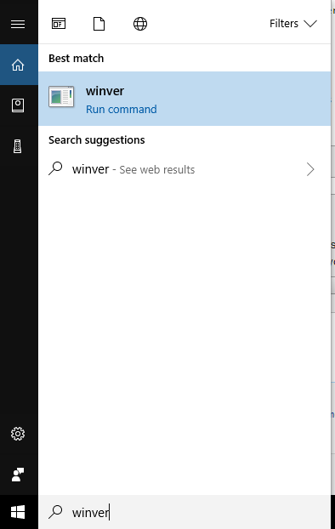Expand the hamburger menu in sidebar
This screenshot has height=529, width=335.
tap(18, 24)
